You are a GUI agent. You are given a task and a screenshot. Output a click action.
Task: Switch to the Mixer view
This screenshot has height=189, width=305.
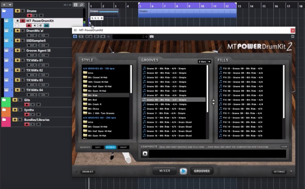point(165,171)
